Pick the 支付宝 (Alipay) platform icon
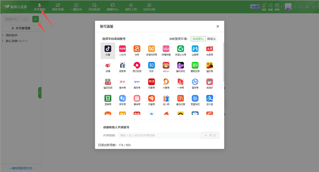Viewport: 319px width, 172px height. pyautogui.click(x=210, y=100)
